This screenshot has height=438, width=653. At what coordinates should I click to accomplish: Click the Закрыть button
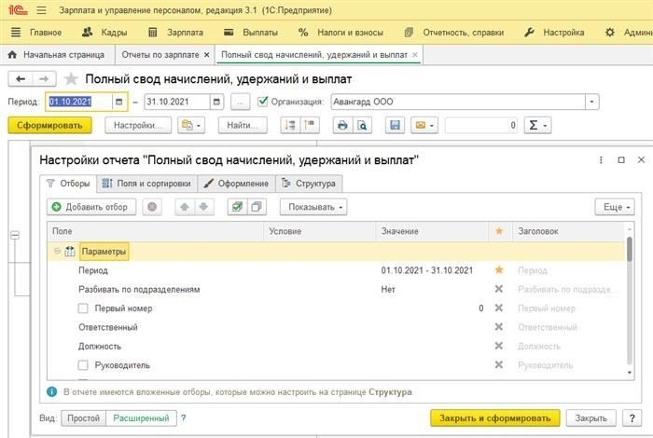click(590, 418)
